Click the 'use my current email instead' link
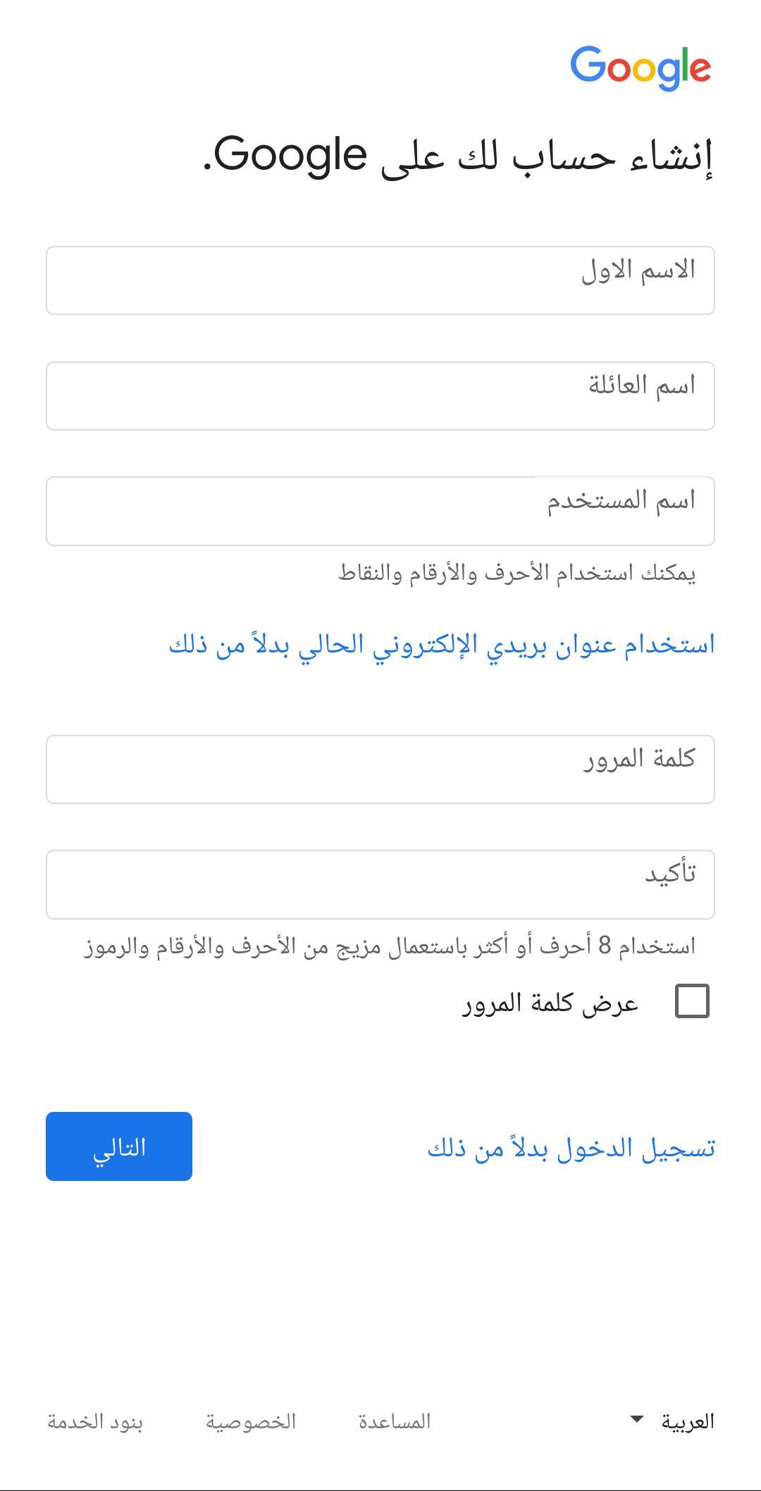Screen dimensions: 761x1491 [442, 644]
